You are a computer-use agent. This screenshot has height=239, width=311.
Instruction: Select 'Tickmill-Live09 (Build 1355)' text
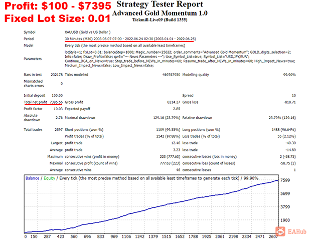point(160,20)
